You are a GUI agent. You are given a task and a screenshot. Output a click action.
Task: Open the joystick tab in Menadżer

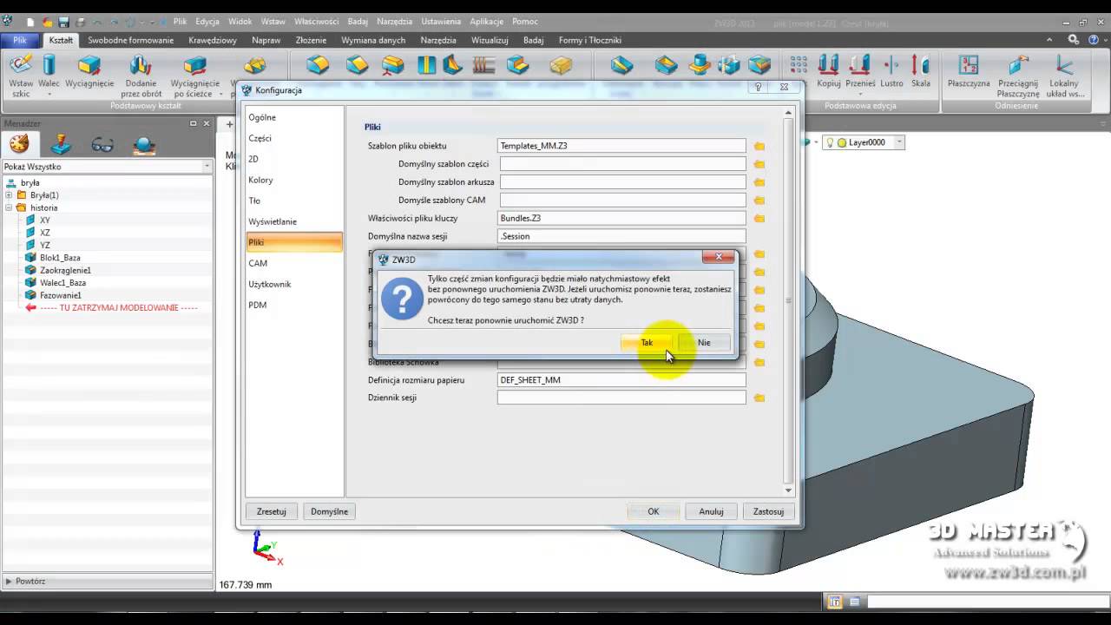click(61, 144)
